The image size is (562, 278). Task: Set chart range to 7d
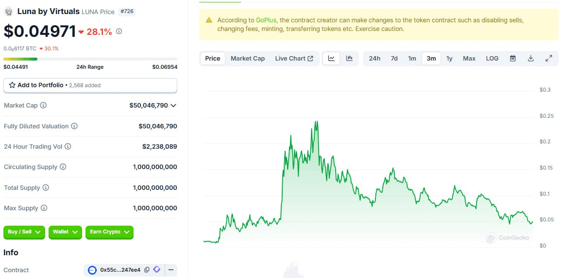click(394, 58)
